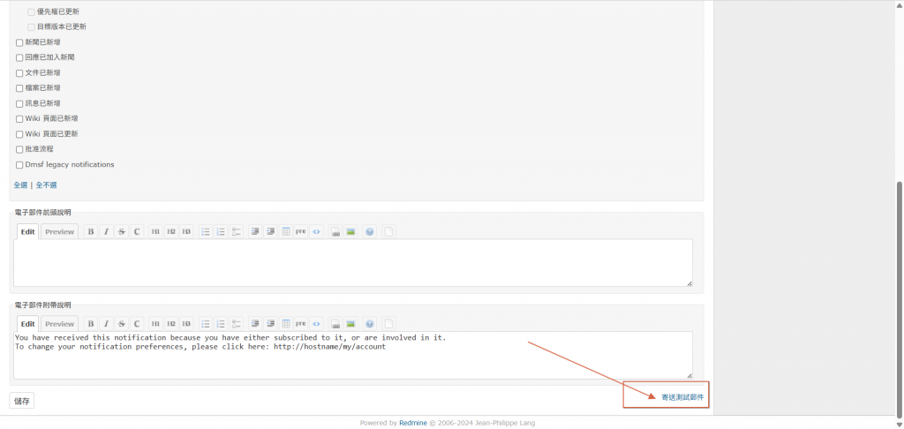Click the 全選 (check all) link
904x429 pixels.
(20, 185)
